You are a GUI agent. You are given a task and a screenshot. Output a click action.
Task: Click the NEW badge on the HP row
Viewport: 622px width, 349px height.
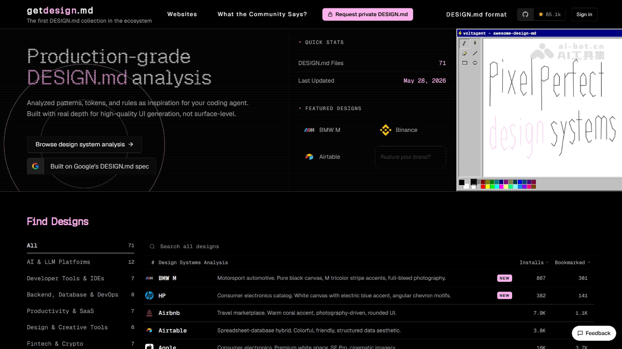coord(504,295)
